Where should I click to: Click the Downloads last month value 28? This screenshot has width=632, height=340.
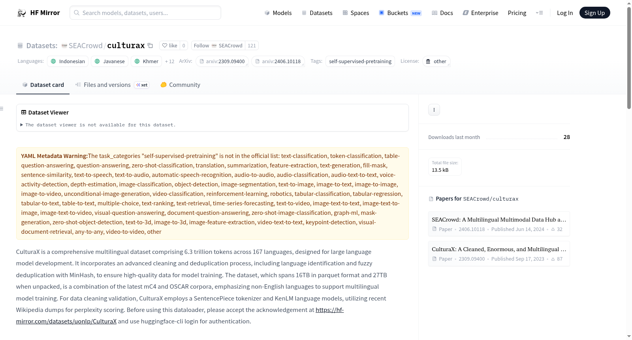566,137
